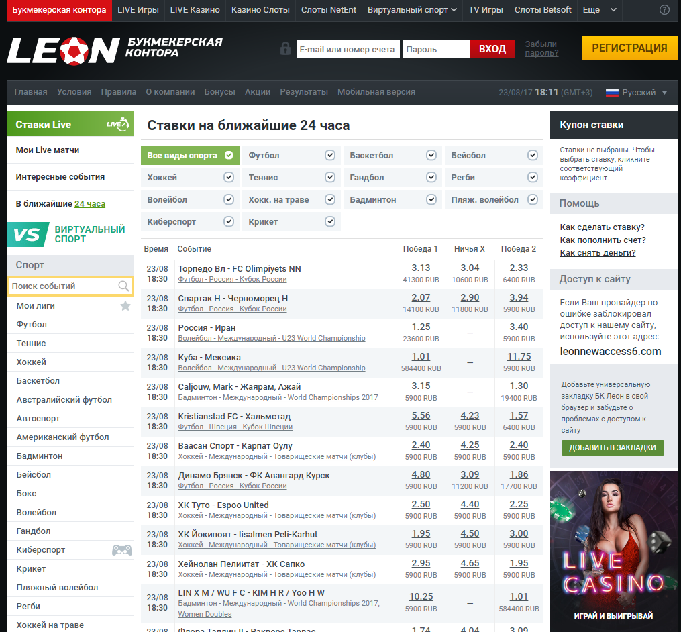Click ДОБАВИТЬ В ЗАКЛАДКИ button
This screenshot has height=632, width=681.
[613, 447]
